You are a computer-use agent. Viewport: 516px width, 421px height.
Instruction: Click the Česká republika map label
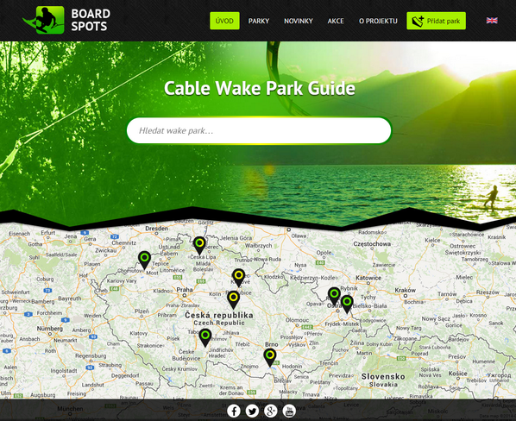point(219,315)
